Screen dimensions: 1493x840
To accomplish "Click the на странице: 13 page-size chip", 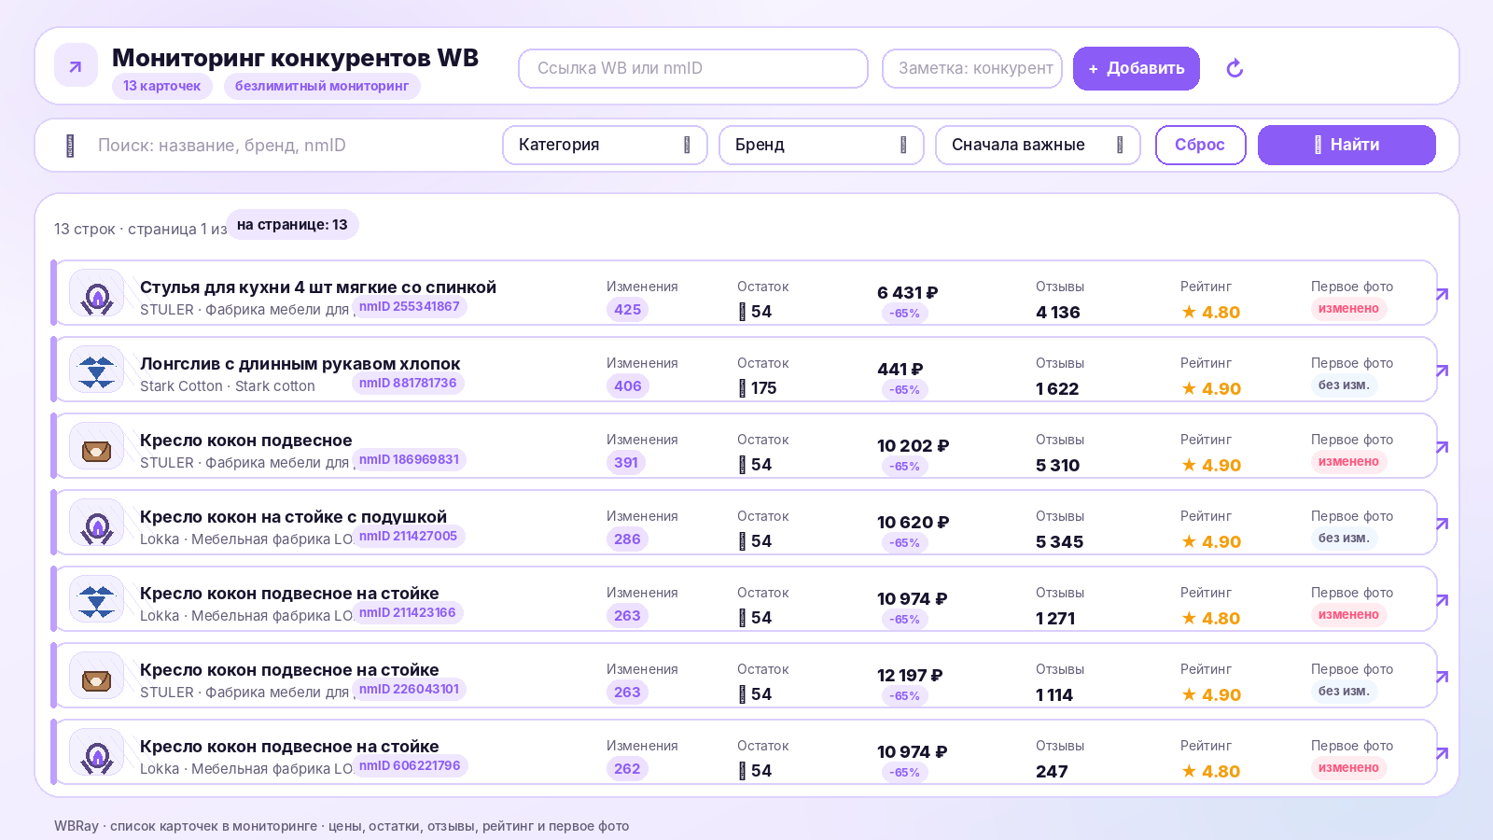I will [x=292, y=225].
